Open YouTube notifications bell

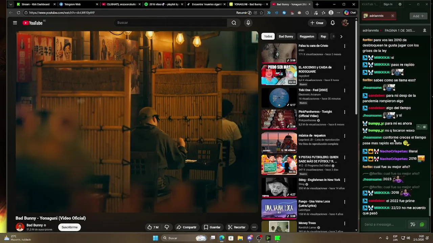[333, 23]
